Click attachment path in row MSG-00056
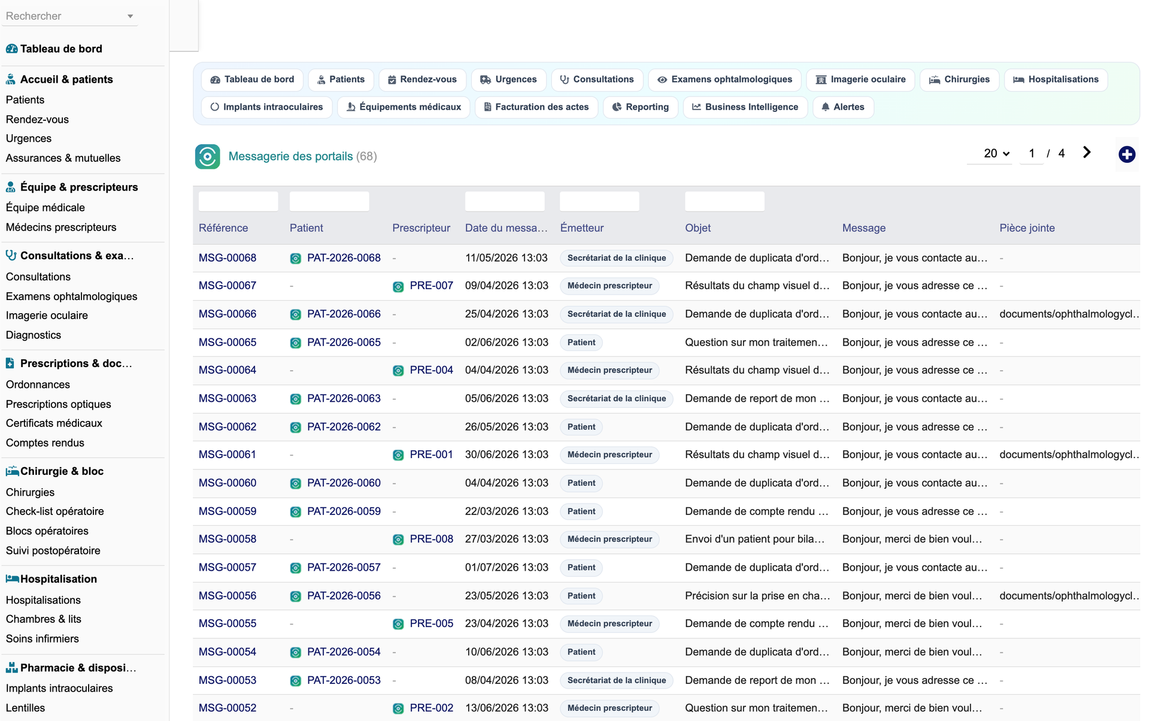The height and width of the screenshot is (721, 1165). (x=1069, y=596)
